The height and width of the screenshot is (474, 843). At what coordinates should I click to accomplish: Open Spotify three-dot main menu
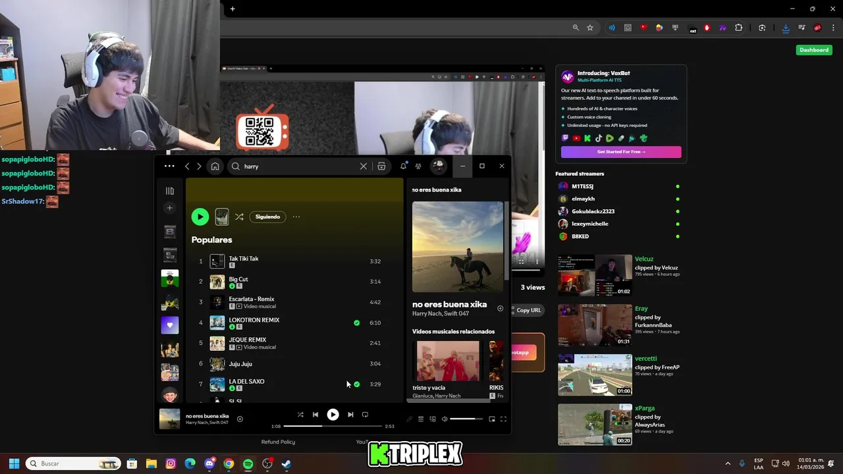pyautogui.click(x=169, y=166)
